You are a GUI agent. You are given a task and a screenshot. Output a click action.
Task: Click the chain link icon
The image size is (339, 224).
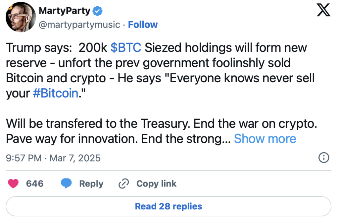(x=123, y=184)
